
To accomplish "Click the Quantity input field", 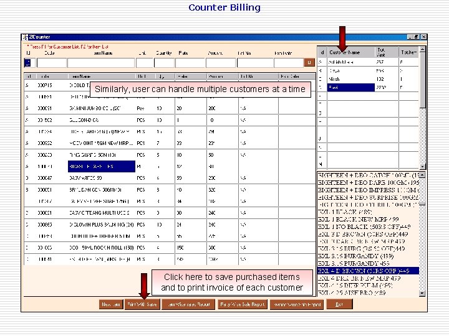I will pos(165,63).
